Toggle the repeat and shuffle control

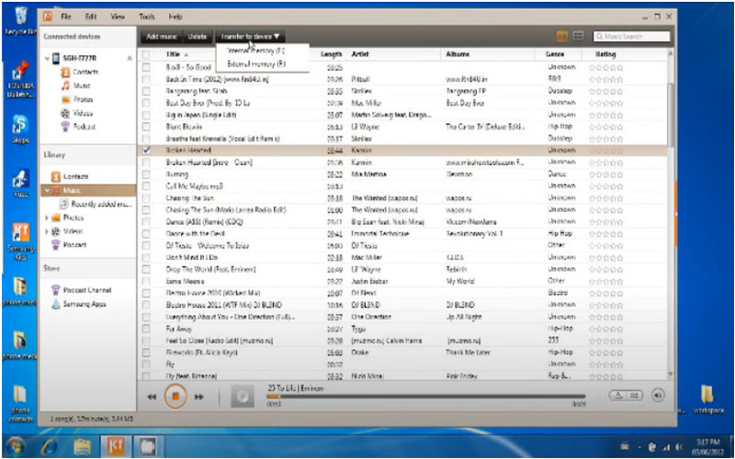626,396
